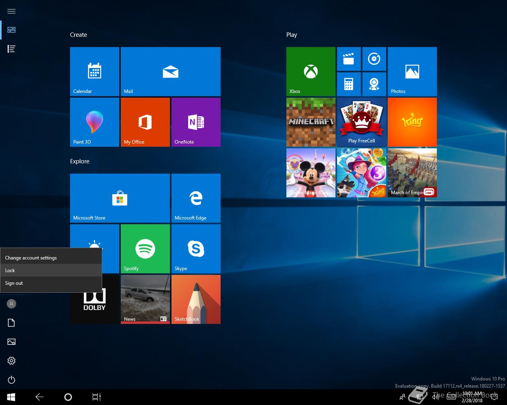Launch the SketchBook tile
The image size is (507, 405).
196,299
